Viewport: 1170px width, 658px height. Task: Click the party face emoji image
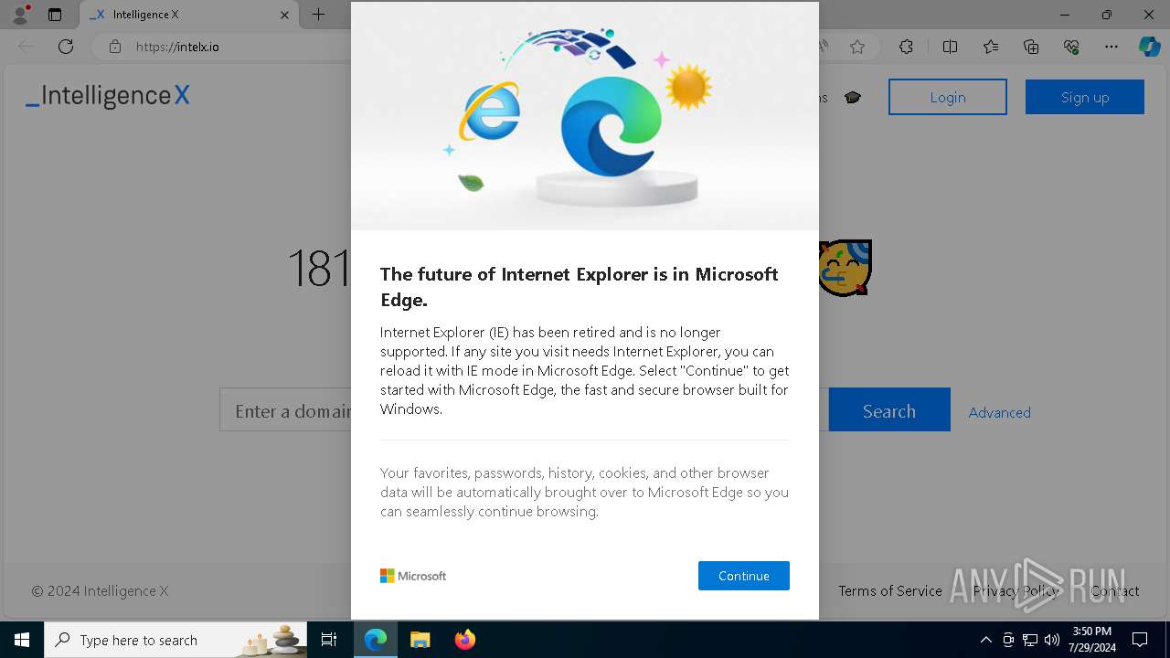pos(845,268)
